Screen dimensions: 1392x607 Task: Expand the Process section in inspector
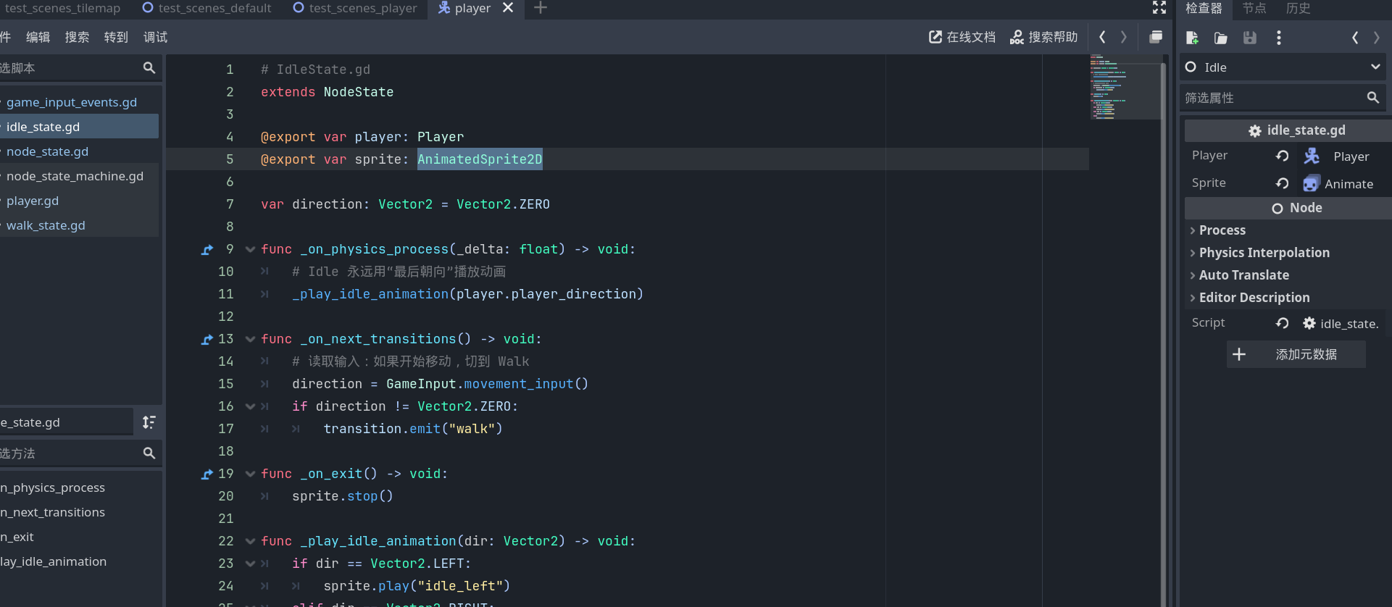pyautogui.click(x=1222, y=230)
